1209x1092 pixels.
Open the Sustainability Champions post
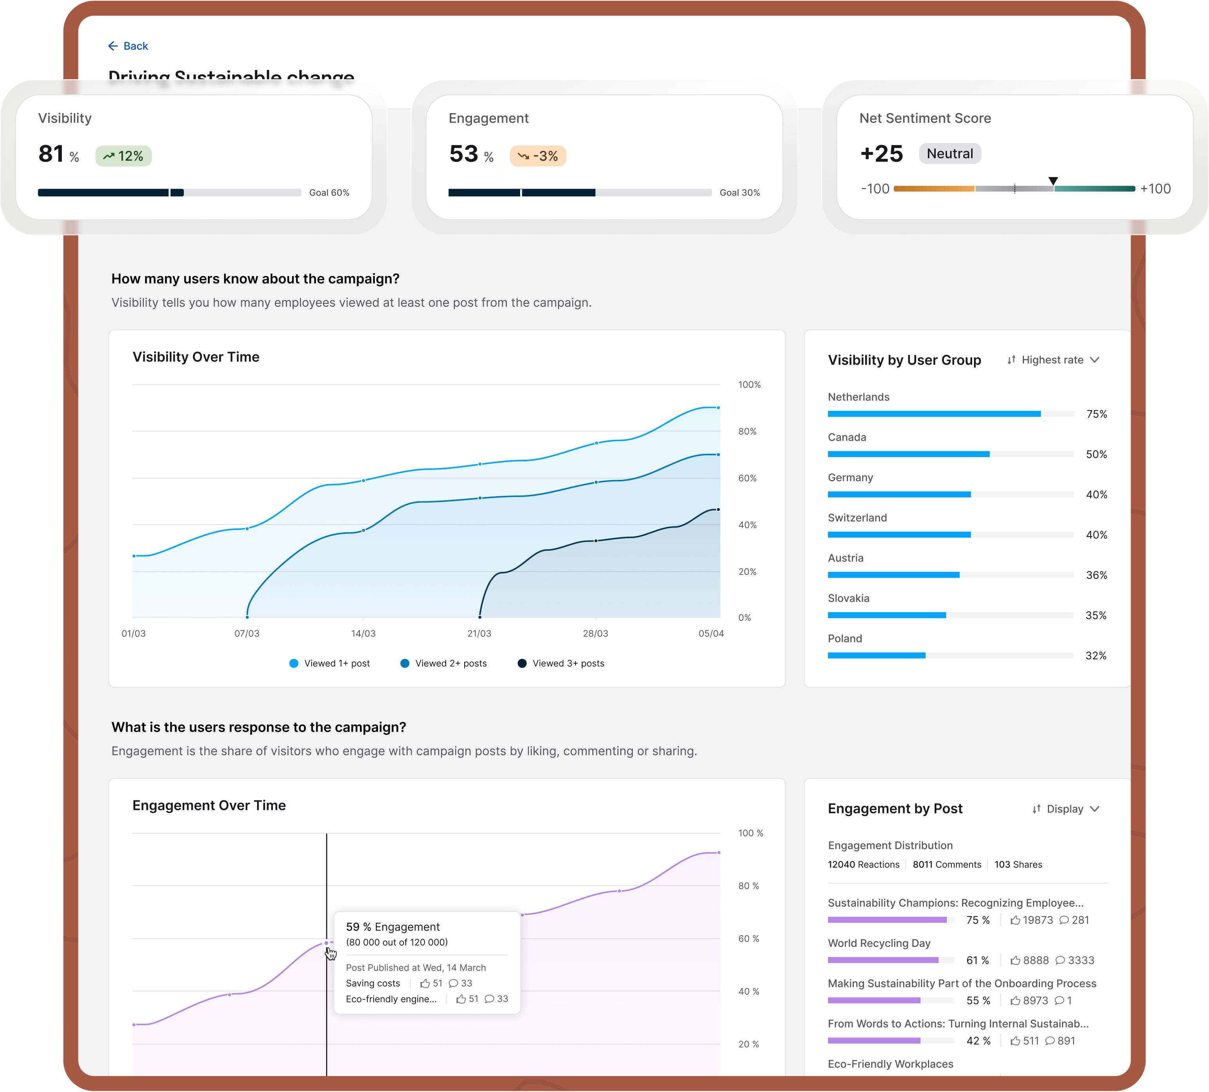956,903
